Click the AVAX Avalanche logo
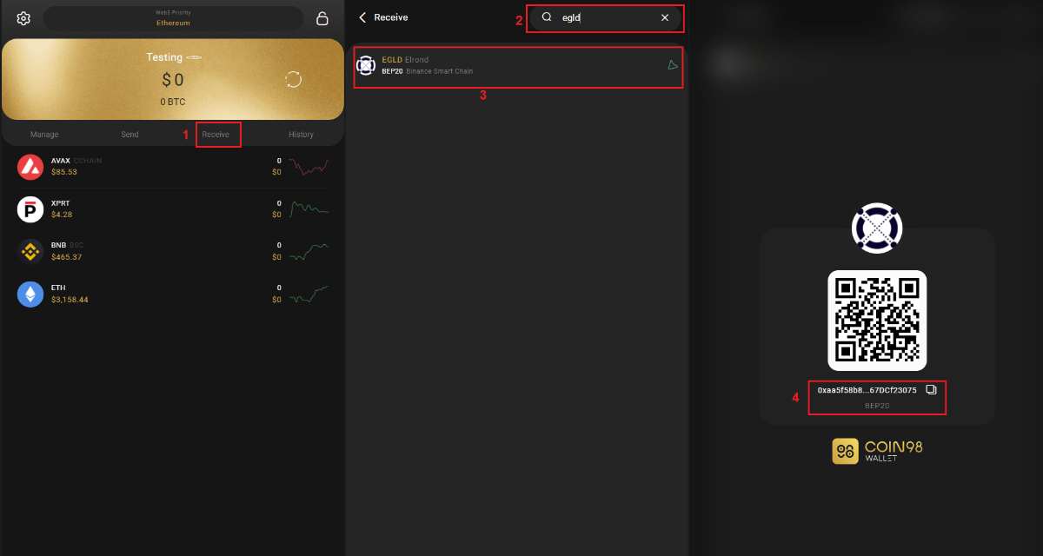Image resolution: width=1043 pixels, height=556 pixels. pos(30,166)
